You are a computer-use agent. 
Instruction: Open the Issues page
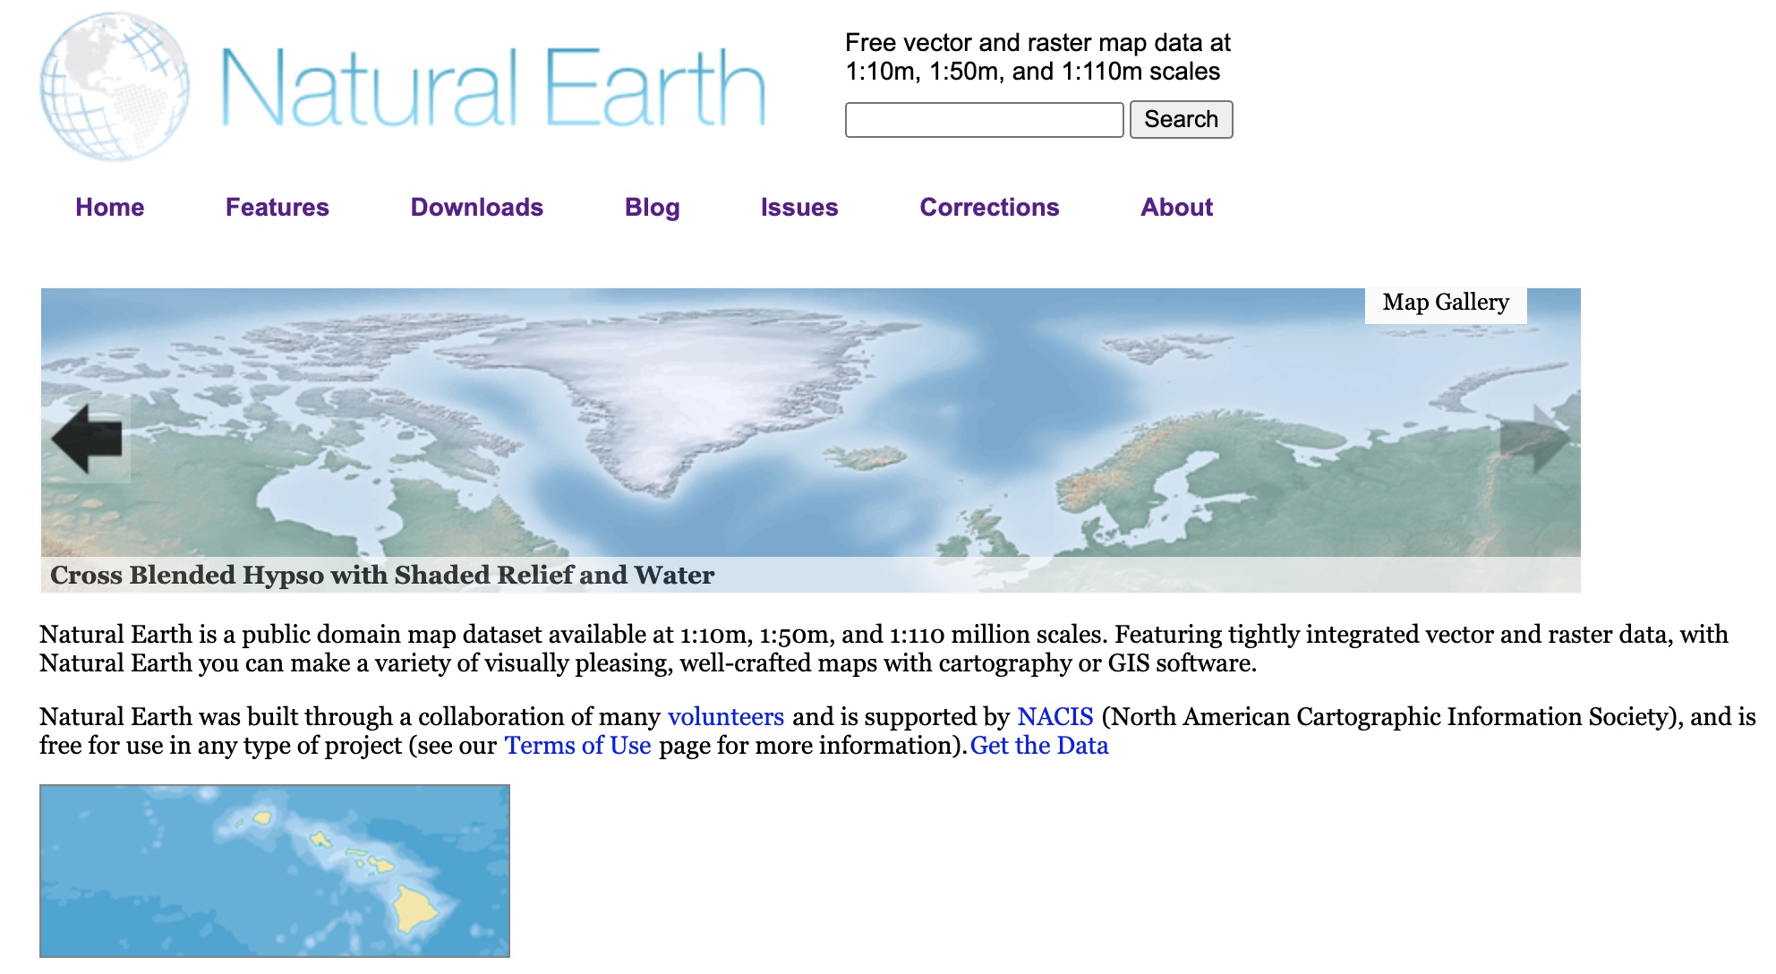799,208
